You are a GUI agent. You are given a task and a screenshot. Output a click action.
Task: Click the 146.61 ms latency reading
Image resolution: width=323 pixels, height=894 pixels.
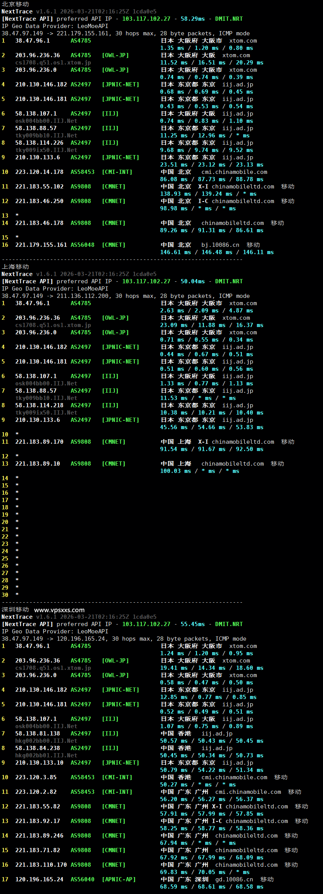(x=175, y=252)
